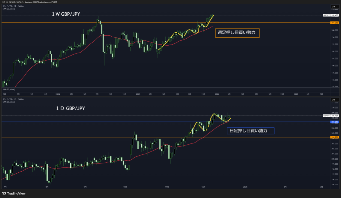
Task: Select the 週足押し目買い勢力 text box
Action: coord(237,33)
